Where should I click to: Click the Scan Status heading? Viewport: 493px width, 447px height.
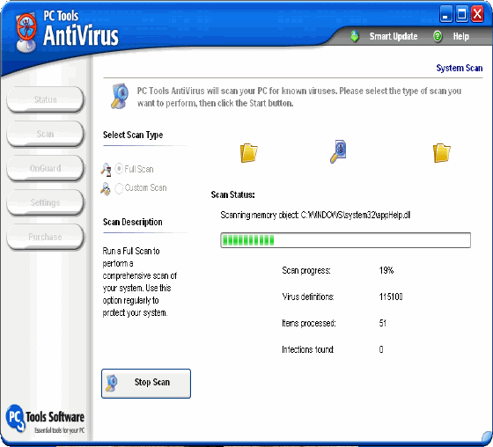(x=232, y=194)
